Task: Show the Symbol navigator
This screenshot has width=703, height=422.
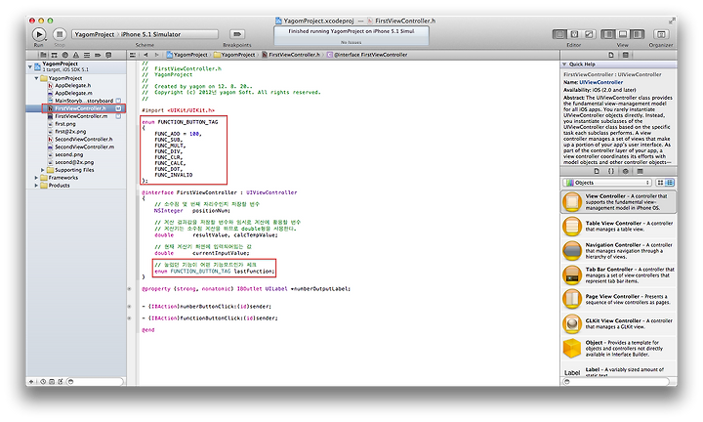Action: (55, 55)
